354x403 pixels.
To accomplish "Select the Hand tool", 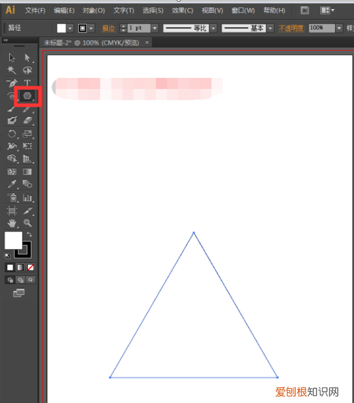I will tap(12, 223).
